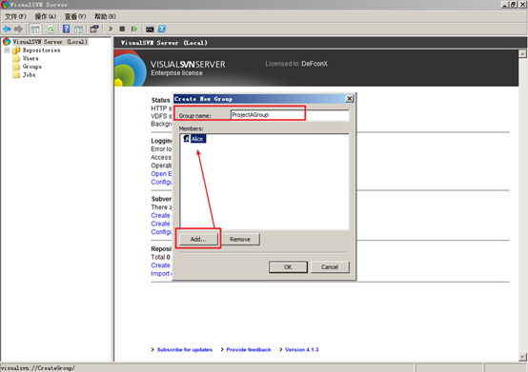
Task: Click the Remove button
Action: pyautogui.click(x=240, y=239)
